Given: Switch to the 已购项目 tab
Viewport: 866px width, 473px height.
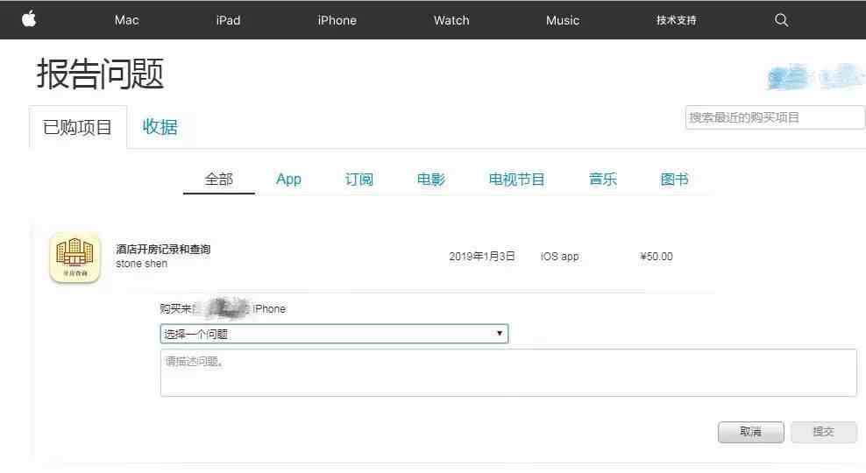Looking at the screenshot, I should (x=78, y=127).
